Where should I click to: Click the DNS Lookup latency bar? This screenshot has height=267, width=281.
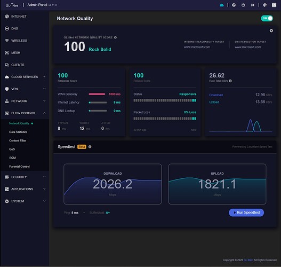pos(98,111)
